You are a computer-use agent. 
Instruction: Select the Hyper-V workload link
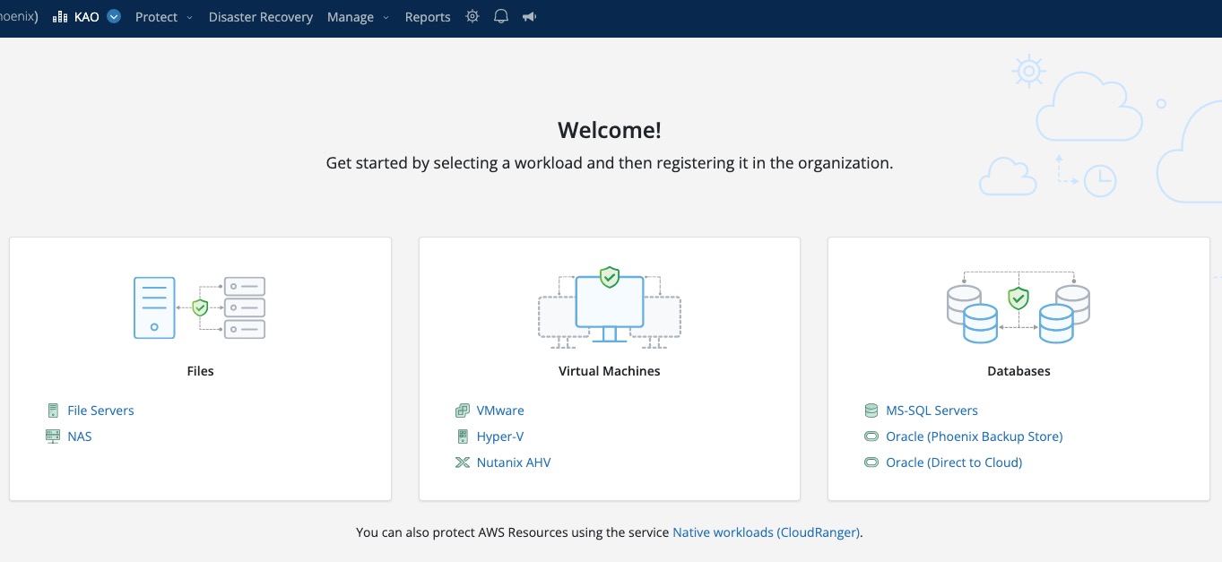click(x=500, y=437)
